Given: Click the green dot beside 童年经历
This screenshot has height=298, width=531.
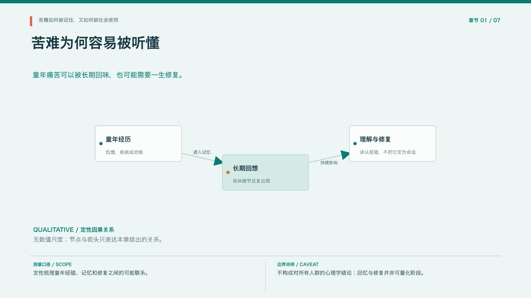Looking at the screenshot, I should [101, 144].
